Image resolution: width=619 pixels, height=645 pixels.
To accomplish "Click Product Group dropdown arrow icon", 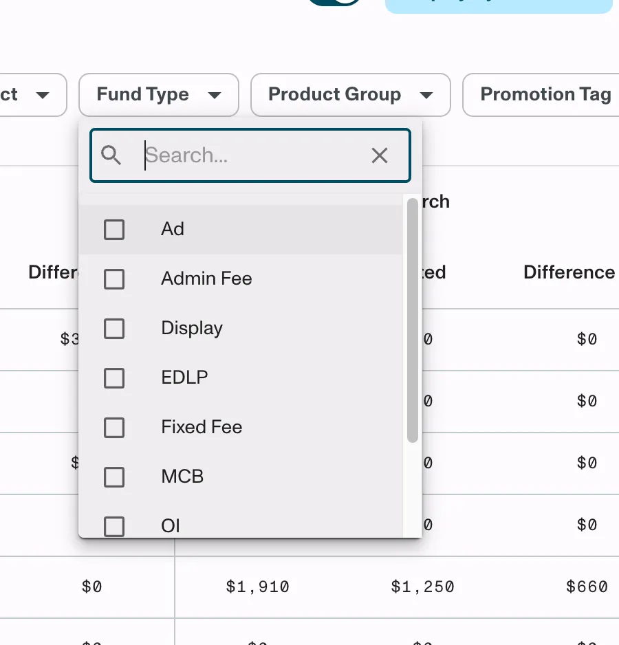I will tap(426, 96).
